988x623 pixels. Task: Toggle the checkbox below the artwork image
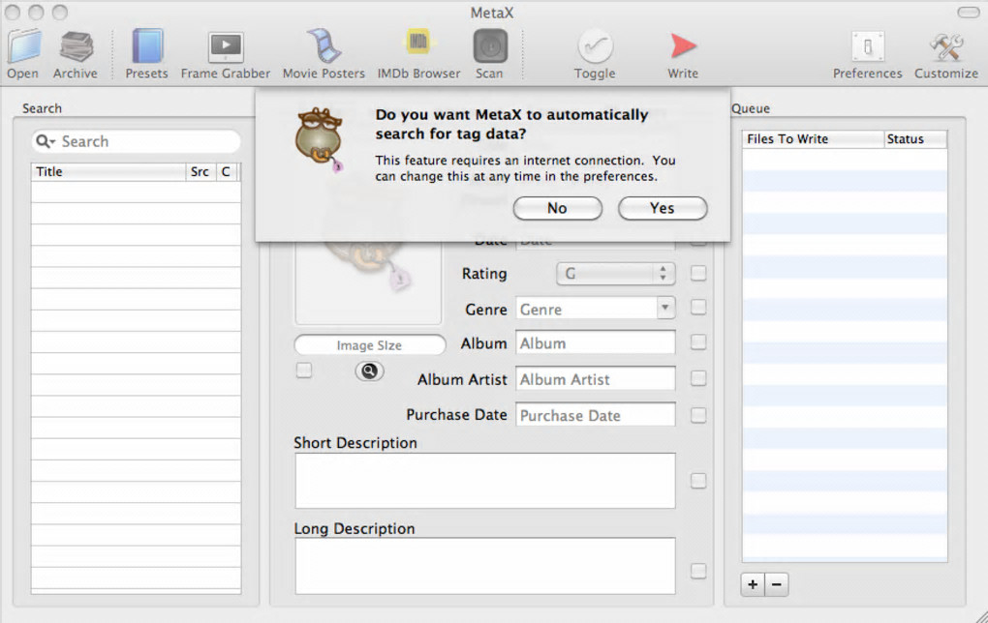click(304, 370)
